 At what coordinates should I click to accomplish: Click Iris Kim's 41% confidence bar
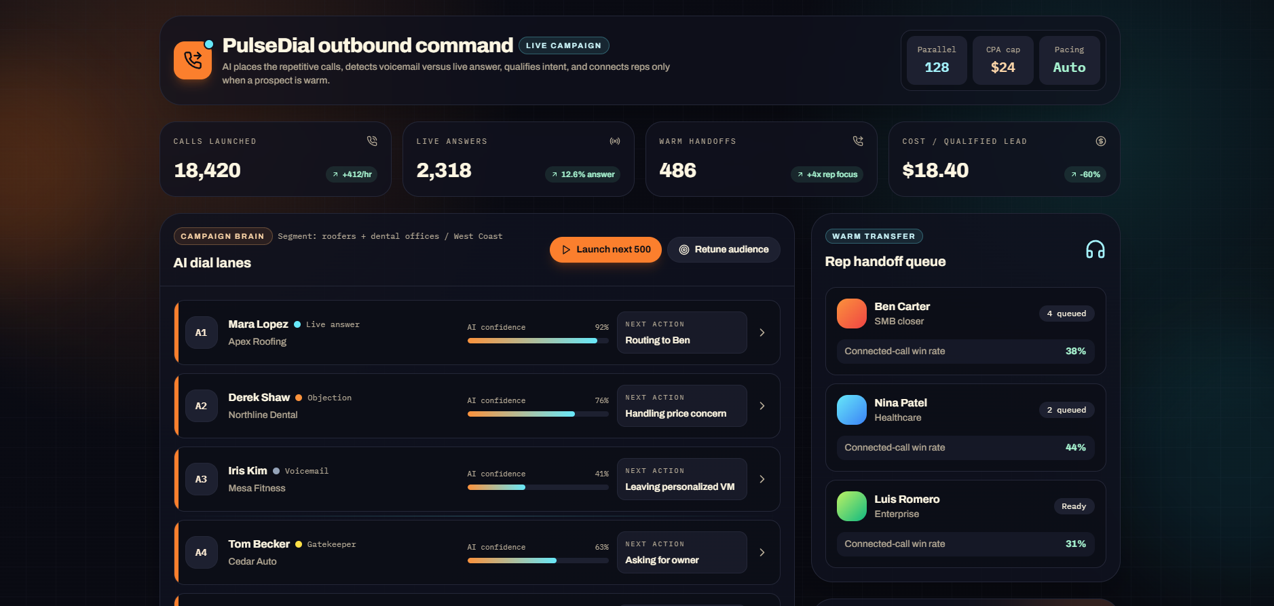[x=538, y=487]
